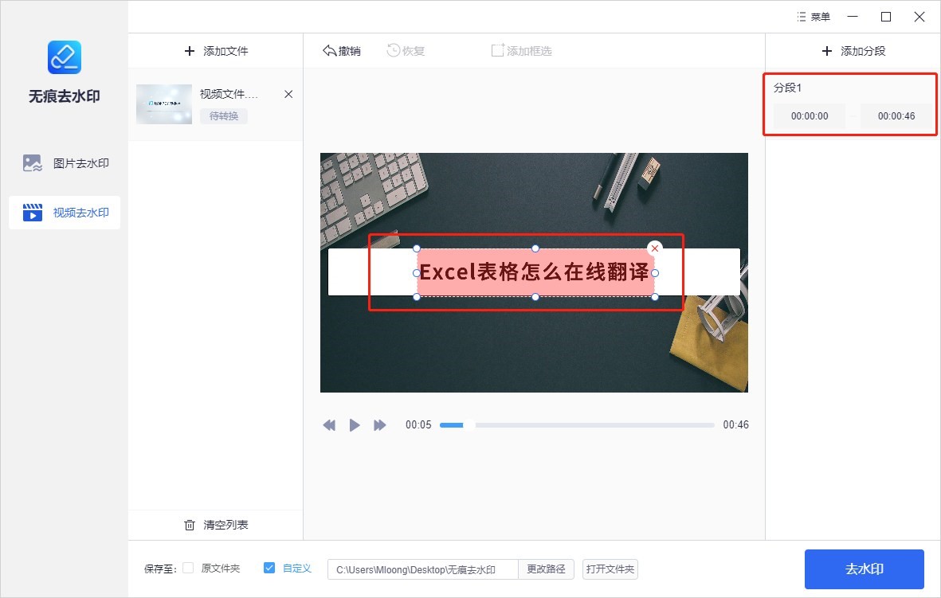The height and width of the screenshot is (598, 941).
Task: Click the 添加框选 add selection box icon
Action: [x=498, y=51]
